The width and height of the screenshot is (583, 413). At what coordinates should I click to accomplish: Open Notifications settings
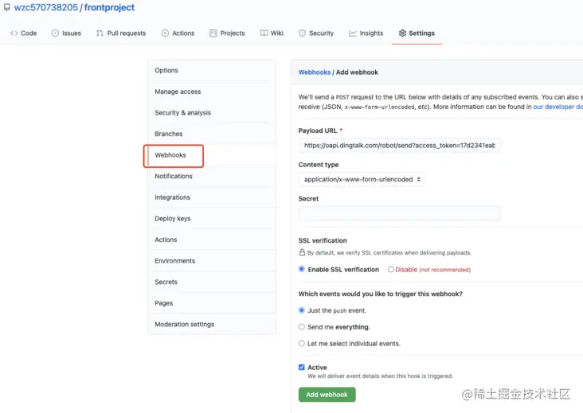212,176
